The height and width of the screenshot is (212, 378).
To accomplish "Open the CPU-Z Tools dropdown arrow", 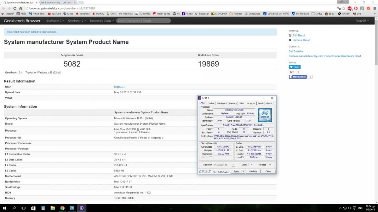I will point(243,171).
